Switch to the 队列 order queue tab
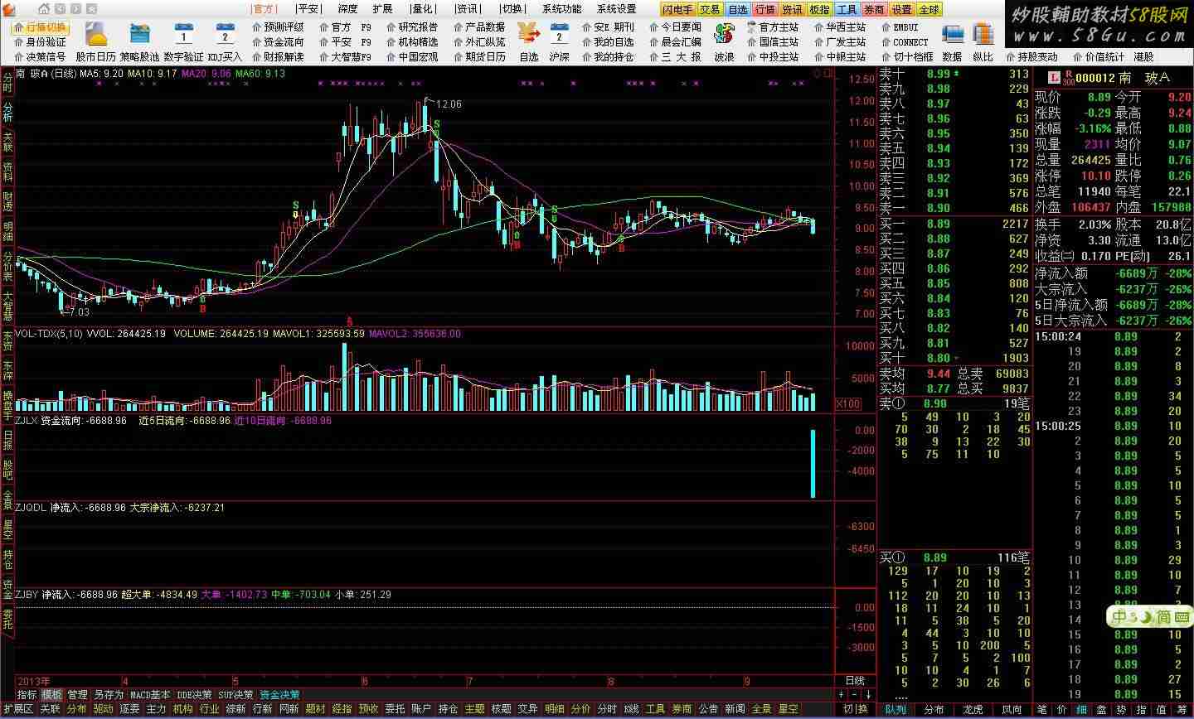The width and height of the screenshot is (1194, 719). 895,709
